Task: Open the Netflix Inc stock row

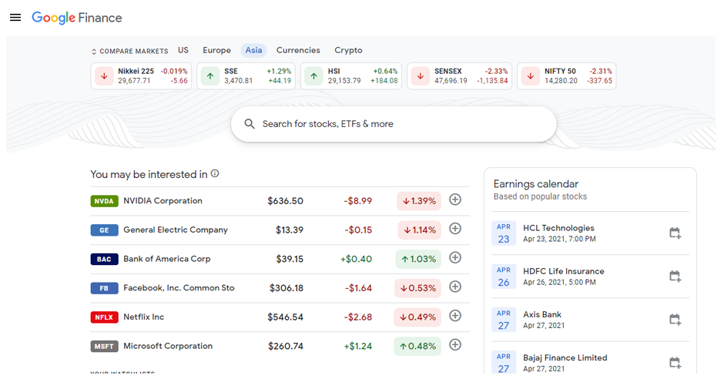Action: pos(280,317)
